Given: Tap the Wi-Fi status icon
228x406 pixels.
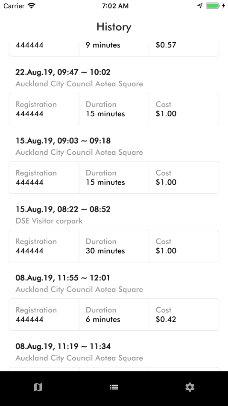Looking at the screenshot, I should (x=32, y=6).
